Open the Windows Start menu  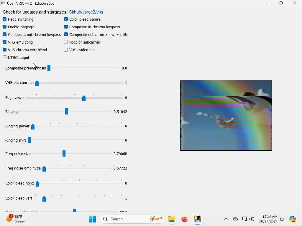click(92, 219)
